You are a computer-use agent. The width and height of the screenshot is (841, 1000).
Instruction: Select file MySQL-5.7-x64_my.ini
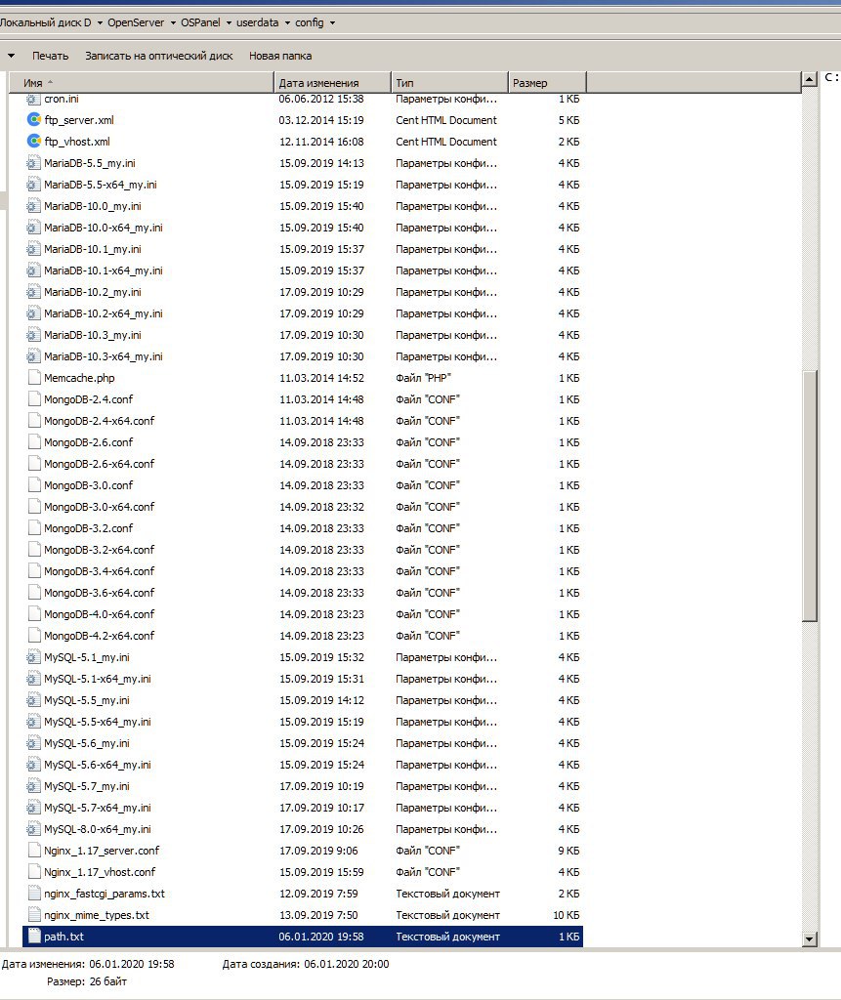[x=98, y=808]
